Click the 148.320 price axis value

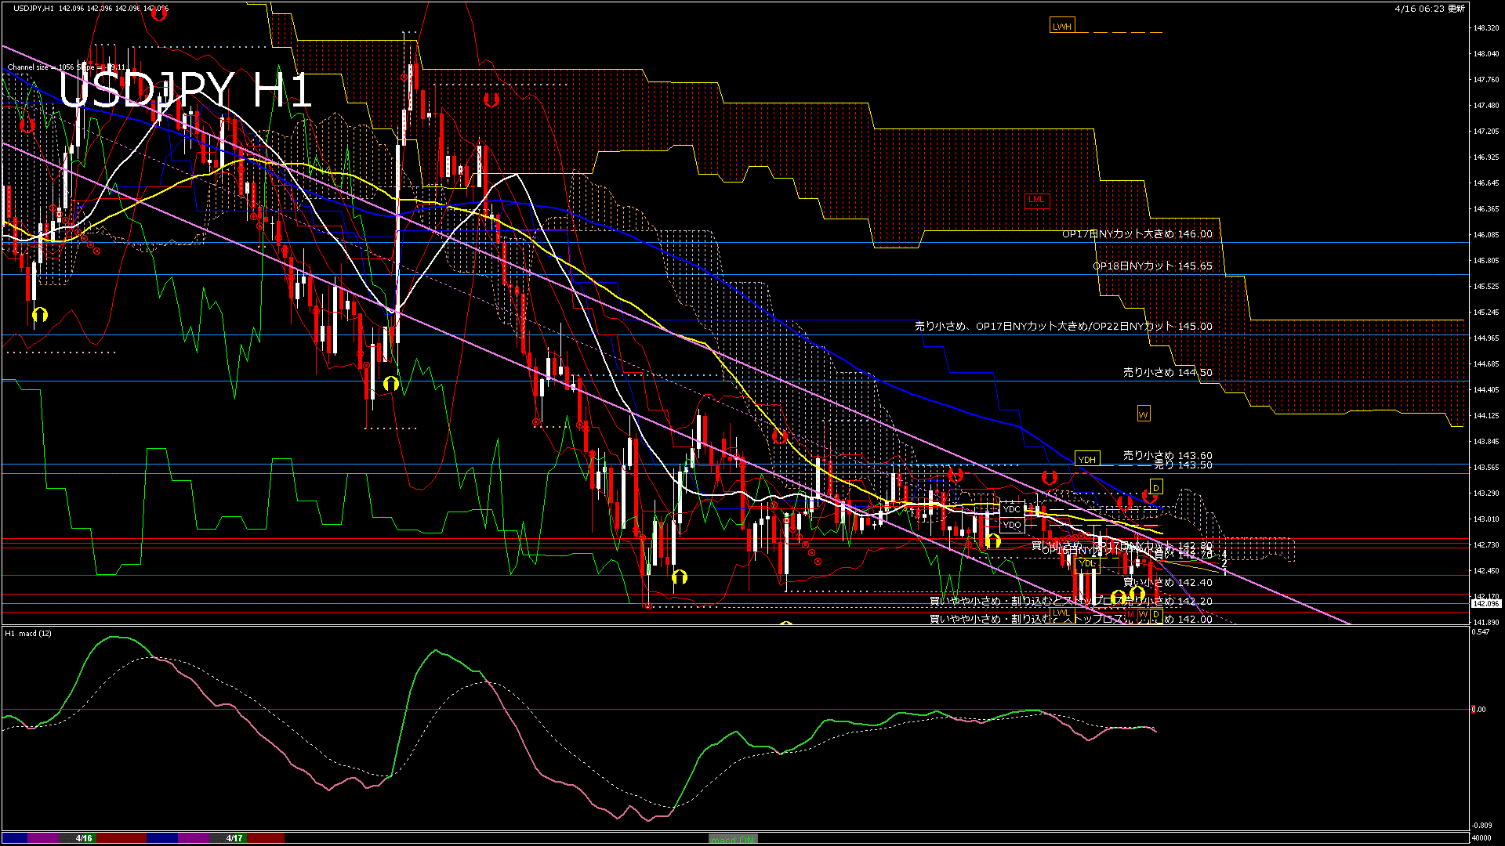coord(1485,28)
